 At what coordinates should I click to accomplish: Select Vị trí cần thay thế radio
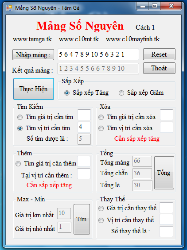(126, 220)
